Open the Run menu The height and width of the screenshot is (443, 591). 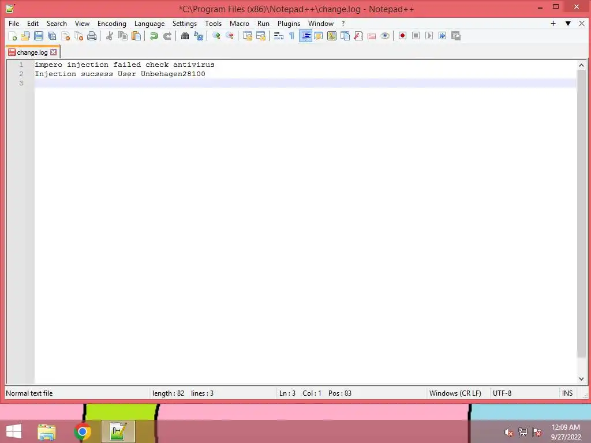[x=263, y=23]
